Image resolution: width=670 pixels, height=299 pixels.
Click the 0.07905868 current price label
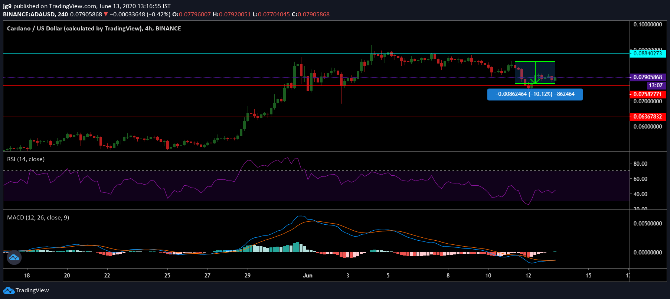click(x=648, y=77)
